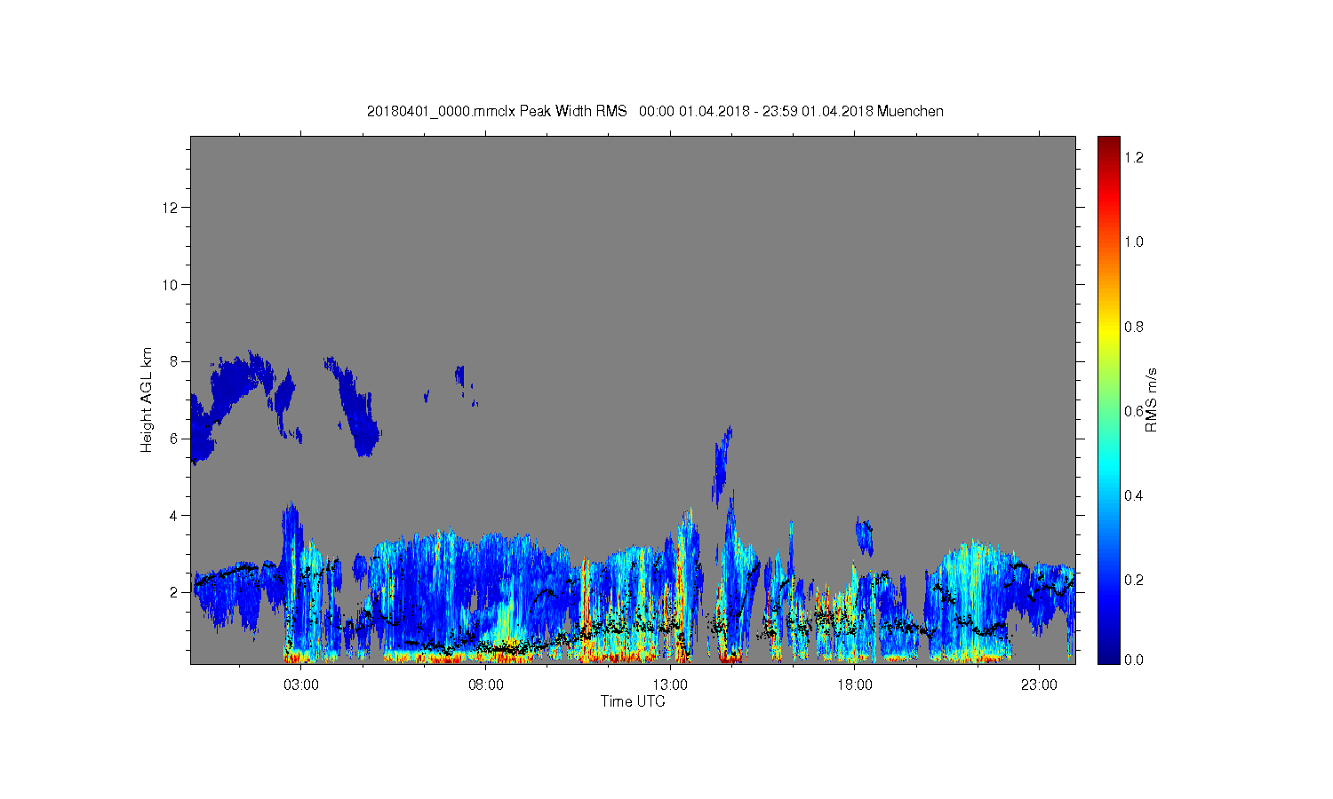Click the height axis tick label 12

click(x=172, y=208)
